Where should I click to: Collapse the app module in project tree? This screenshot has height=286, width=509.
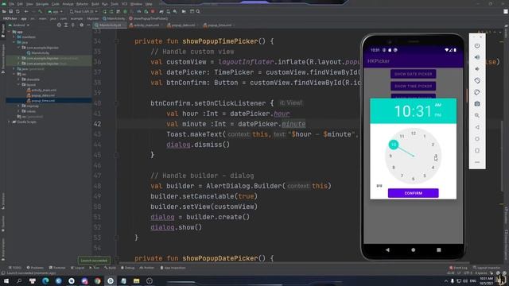9,32
